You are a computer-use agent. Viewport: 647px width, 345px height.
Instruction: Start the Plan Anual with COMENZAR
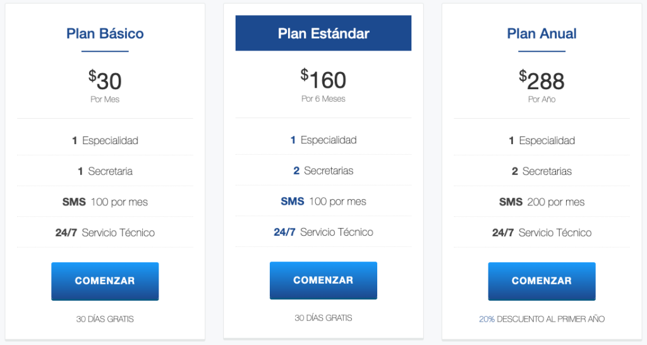click(x=541, y=281)
